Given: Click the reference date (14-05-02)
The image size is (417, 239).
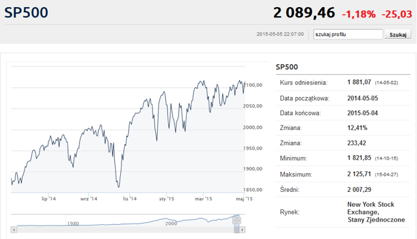Looking at the screenshot, I should (387, 83).
